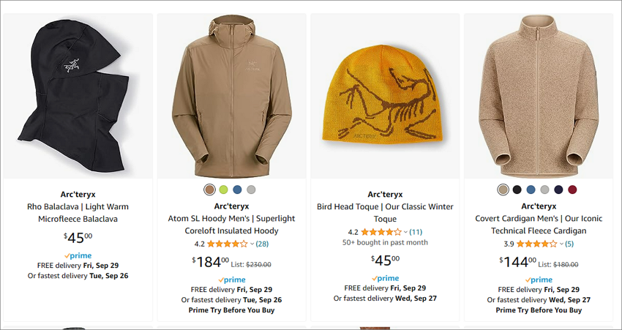This screenshot has width=622, height=330.
Task: Open the Rho Balaclava product title link
Action: pos(78,213)
